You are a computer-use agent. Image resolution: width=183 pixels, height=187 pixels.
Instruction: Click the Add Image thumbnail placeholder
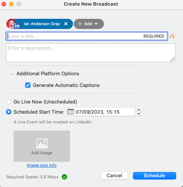coord(42,146)
